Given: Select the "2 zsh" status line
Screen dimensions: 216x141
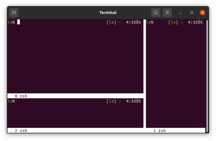Looking at the screenshot, I should click(21, 131).
